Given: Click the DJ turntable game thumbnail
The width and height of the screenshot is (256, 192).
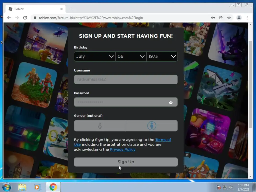Looking at the screenshot, I should tap(208, 131).
